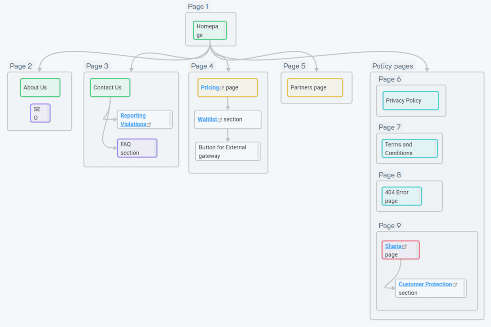Image resolution: width=491 pixels, height=327 pixels.
Task: Click the external-link icon beside Pricing
Action: 222,88
